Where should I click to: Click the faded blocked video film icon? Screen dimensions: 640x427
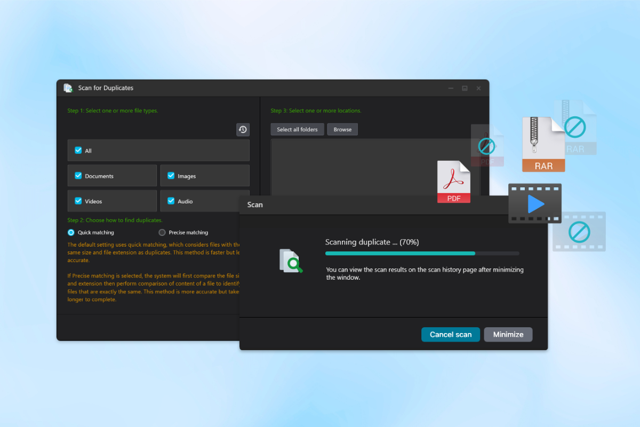tap(579, 232)
